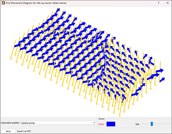Click the Arrow group box title
Viewport: 172px width, 134px height.
[102, 119]
